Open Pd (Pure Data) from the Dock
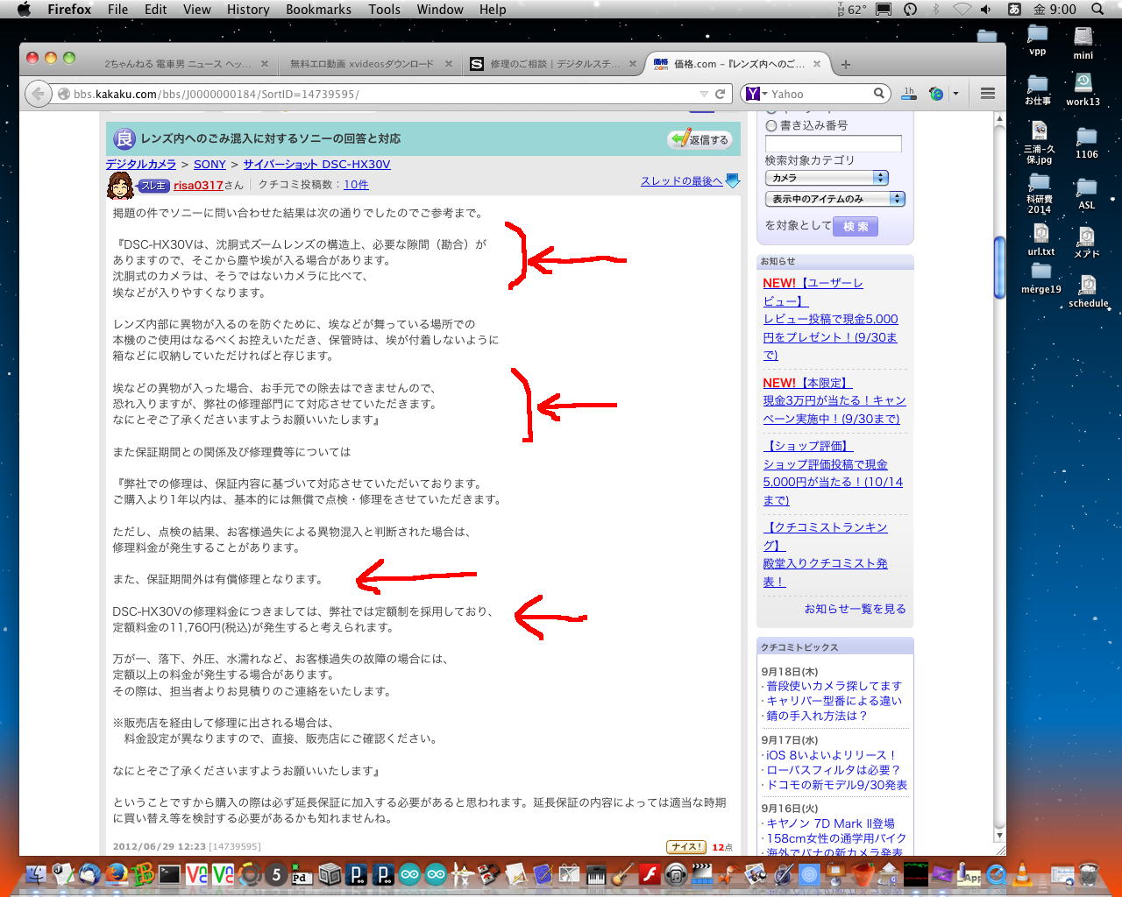 (x=302, y=874)
